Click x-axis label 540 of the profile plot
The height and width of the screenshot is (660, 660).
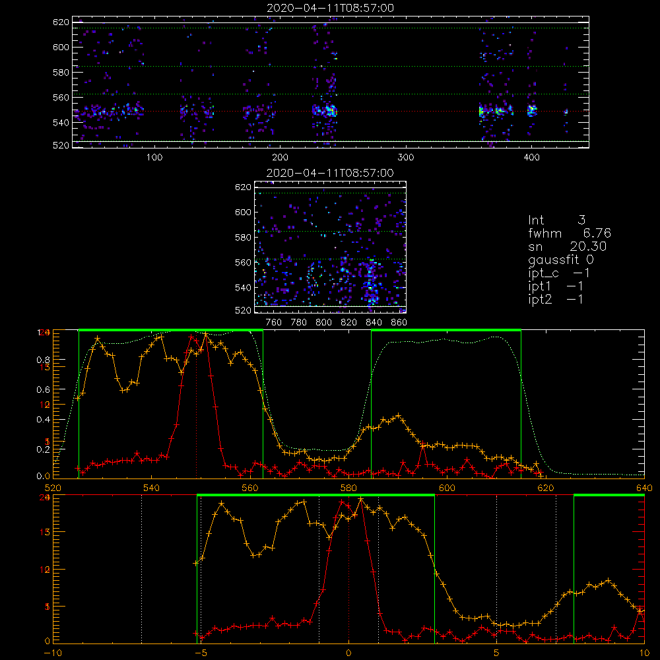tap(152, 488)
